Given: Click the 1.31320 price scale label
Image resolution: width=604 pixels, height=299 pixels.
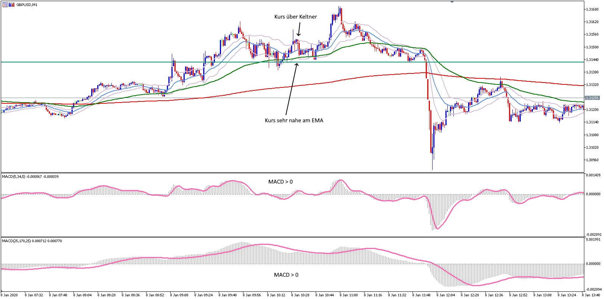Looking at the screenshot, I should tap(592, 84).
